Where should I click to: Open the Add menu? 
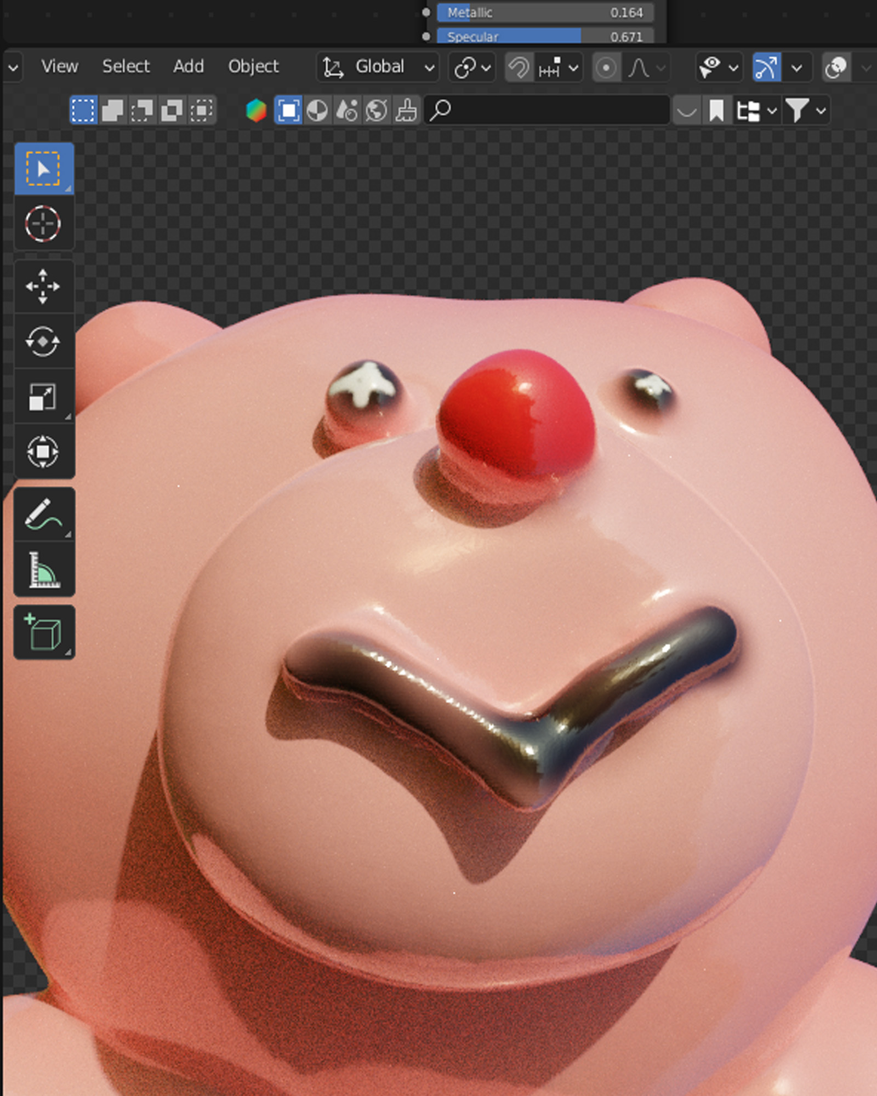(188, 66)
